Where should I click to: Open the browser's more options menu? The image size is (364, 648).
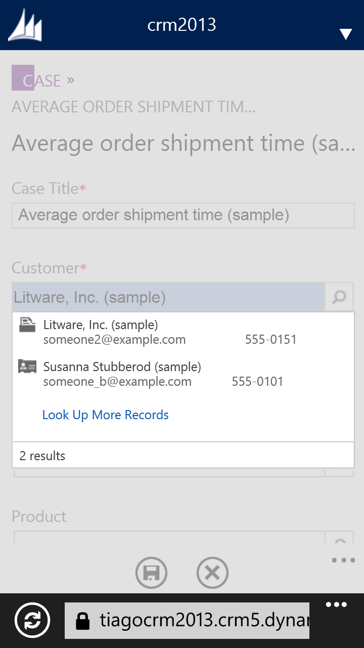[336, 605]
